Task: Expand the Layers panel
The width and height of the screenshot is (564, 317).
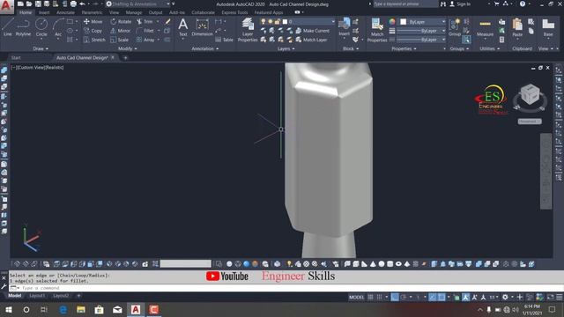Action: pyautogui.click(x=286, y=48)
